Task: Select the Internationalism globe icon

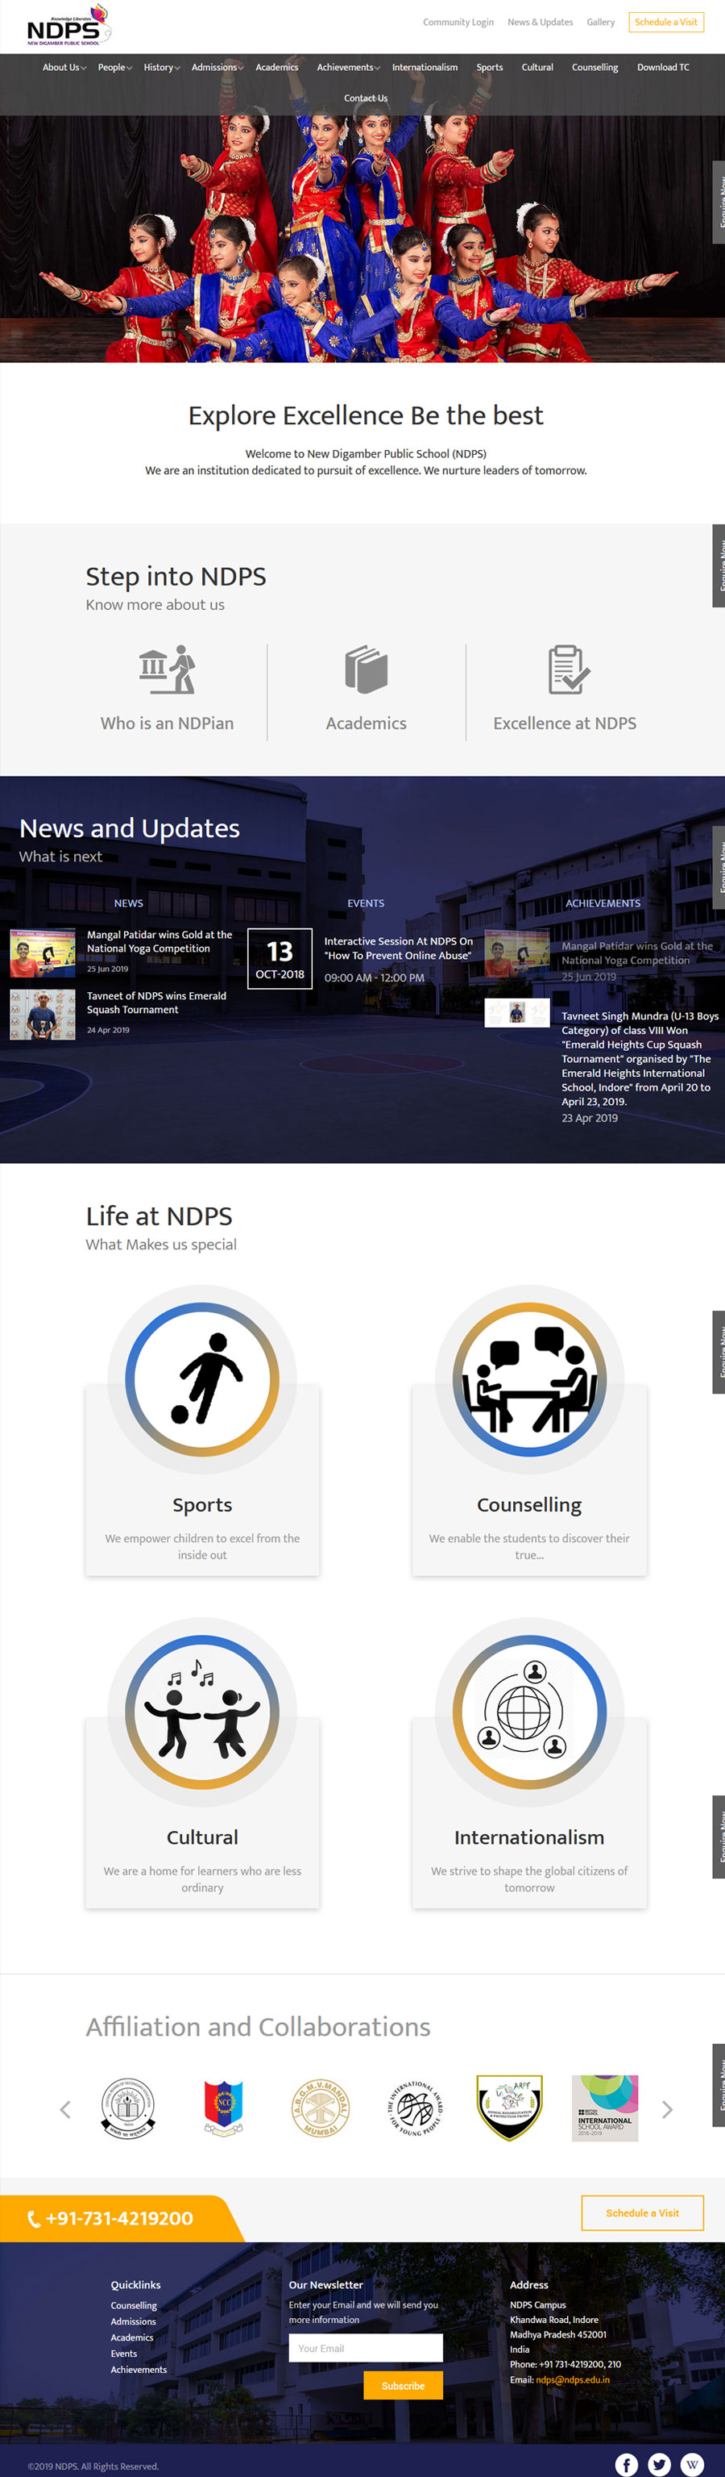Action: point(529,1712)
